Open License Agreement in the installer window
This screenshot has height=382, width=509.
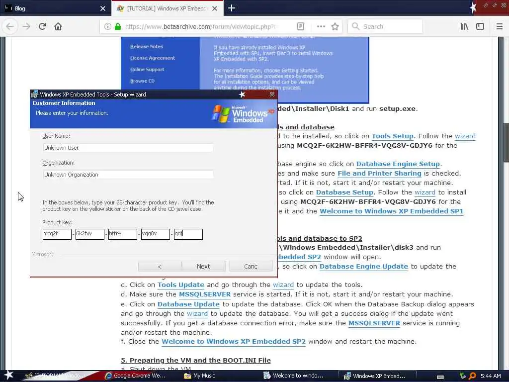pyautogui.click(x=152, y=58)
